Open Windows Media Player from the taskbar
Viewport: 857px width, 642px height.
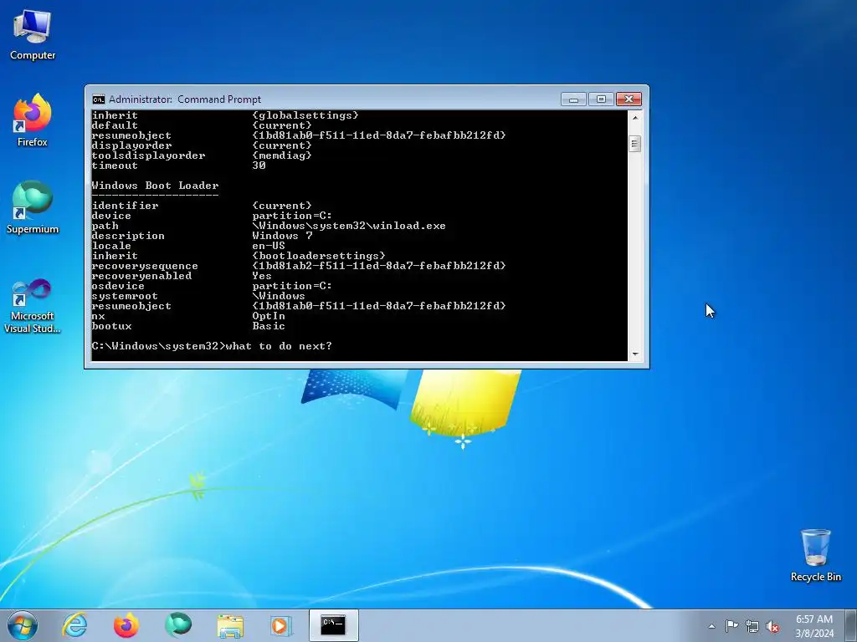[281, 625]
